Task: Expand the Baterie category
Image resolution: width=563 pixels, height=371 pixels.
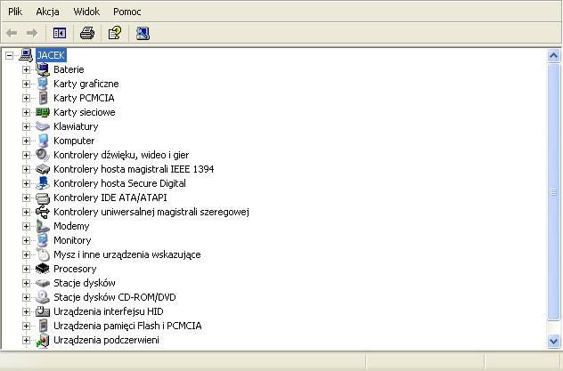Action: tap(26, 69)
